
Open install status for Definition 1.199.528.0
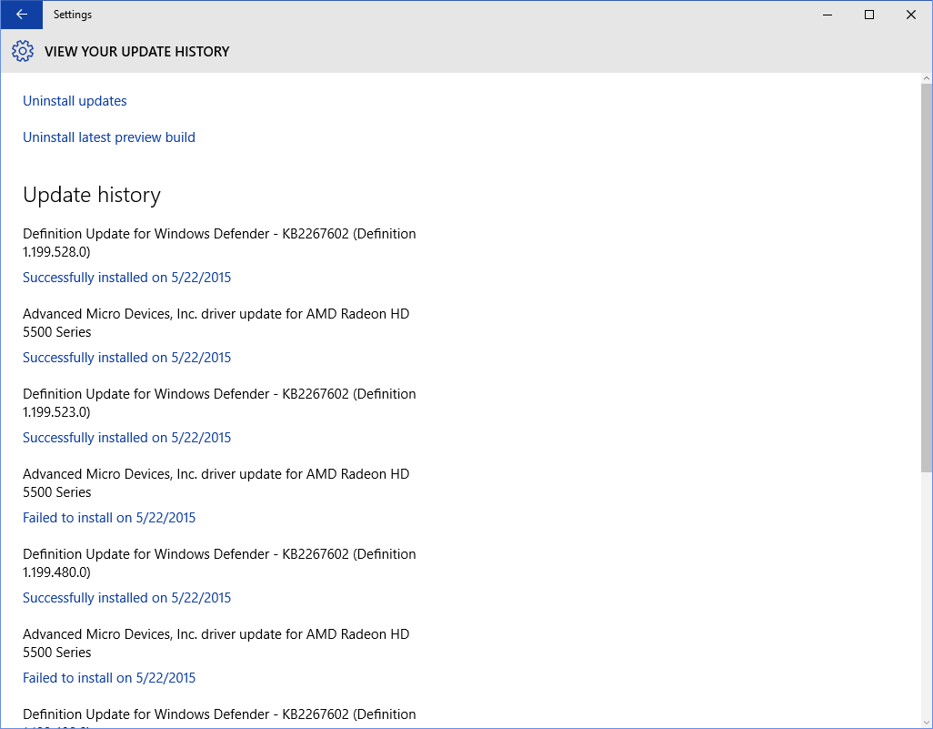click(x=126, y=278)
